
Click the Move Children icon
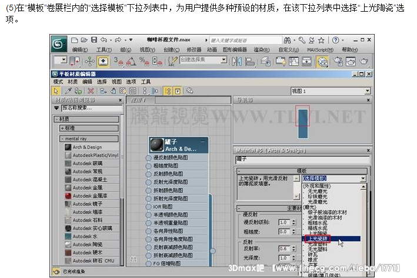[x=103, y=91]
